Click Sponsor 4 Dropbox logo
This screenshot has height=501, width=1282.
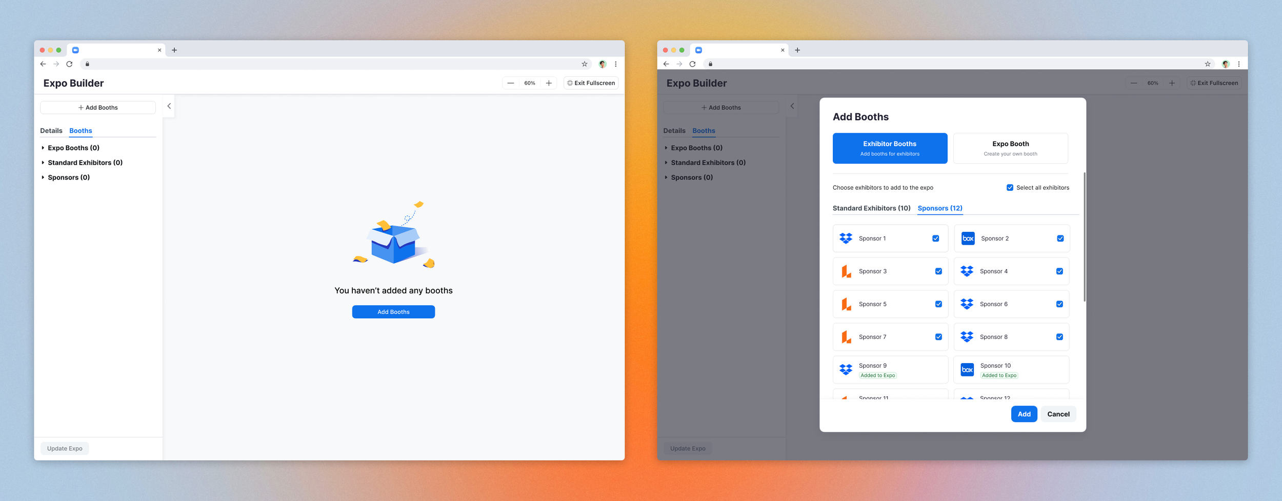967,271
